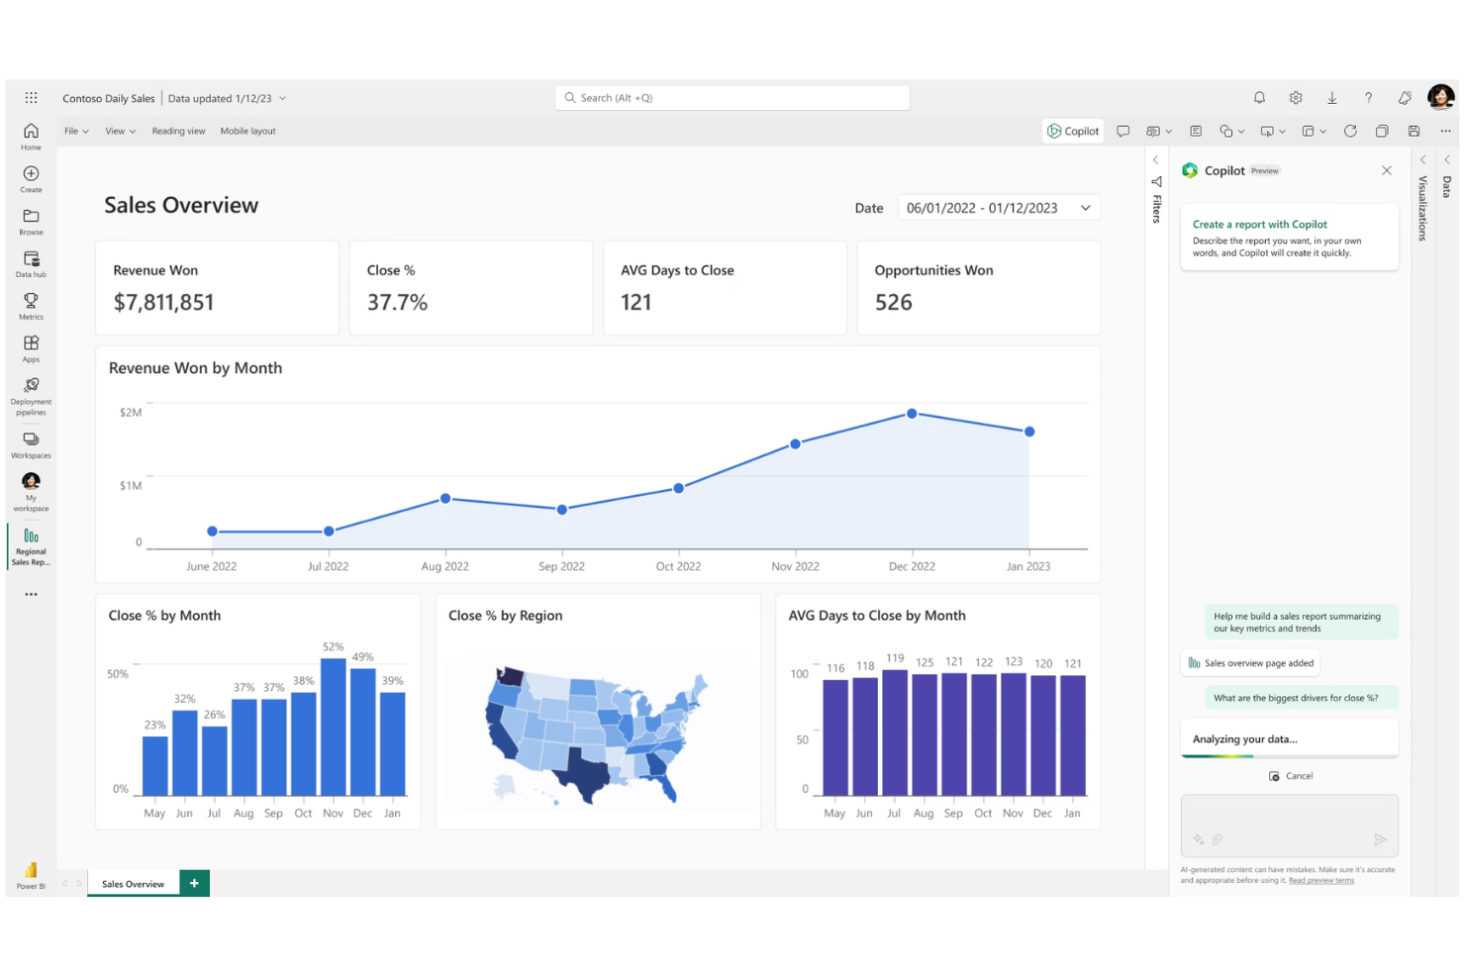Select the Sales Overview page tab
Screen dimensions: 1465x977
click(132, 883)
